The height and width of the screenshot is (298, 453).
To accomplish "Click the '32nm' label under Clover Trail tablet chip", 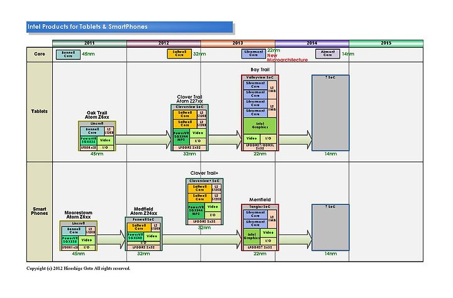I will 189,154.
